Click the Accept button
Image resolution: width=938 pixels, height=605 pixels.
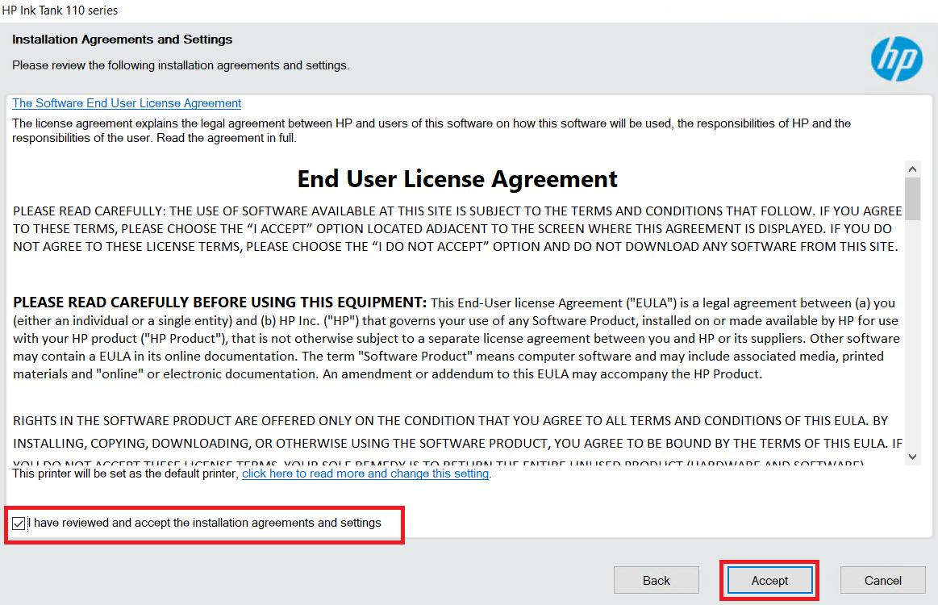pos(769,580)
